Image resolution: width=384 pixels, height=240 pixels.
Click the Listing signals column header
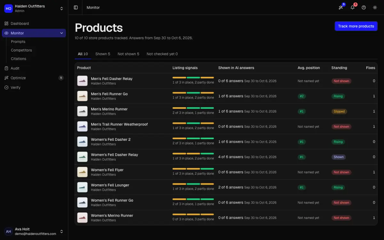(x=185, y=68)
